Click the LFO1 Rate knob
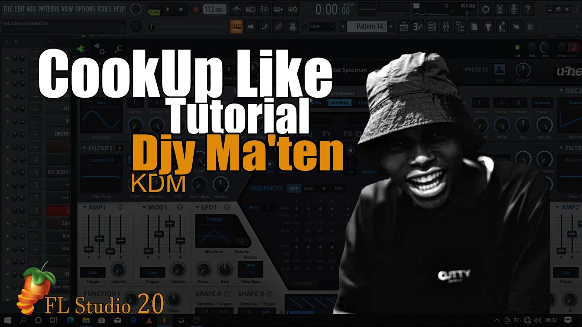The height and width of the screenshot is (327, 582). pos(224,270)
